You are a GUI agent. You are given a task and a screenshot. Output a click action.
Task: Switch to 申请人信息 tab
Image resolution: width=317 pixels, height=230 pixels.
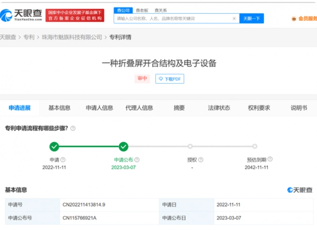coord(100,108)
